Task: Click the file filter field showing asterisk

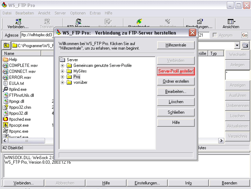Action: (x=237, y=75)
